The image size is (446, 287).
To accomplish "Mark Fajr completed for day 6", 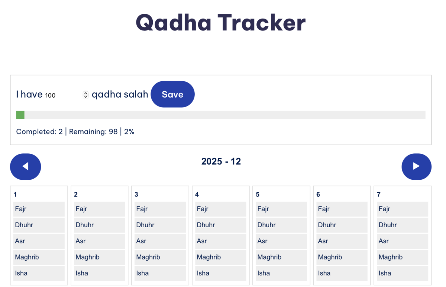I will pyautogui.click(x=342, y=209).
